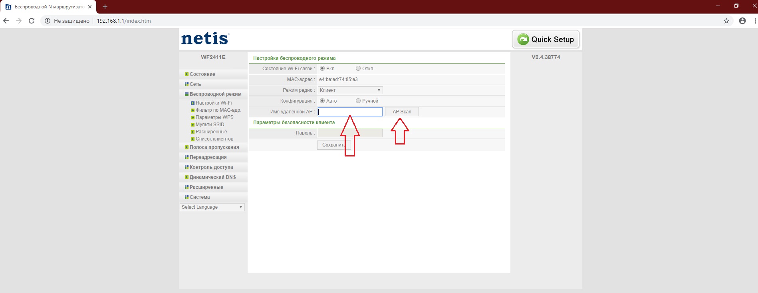Image resolution: width=758 pixels, height=293 pixels.
Task: Click the icon beside Параметры WPS
Action: pyautogui.click(x=192, y=117)
